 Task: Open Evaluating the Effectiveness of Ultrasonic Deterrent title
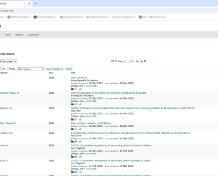click(x=130, y=133)
